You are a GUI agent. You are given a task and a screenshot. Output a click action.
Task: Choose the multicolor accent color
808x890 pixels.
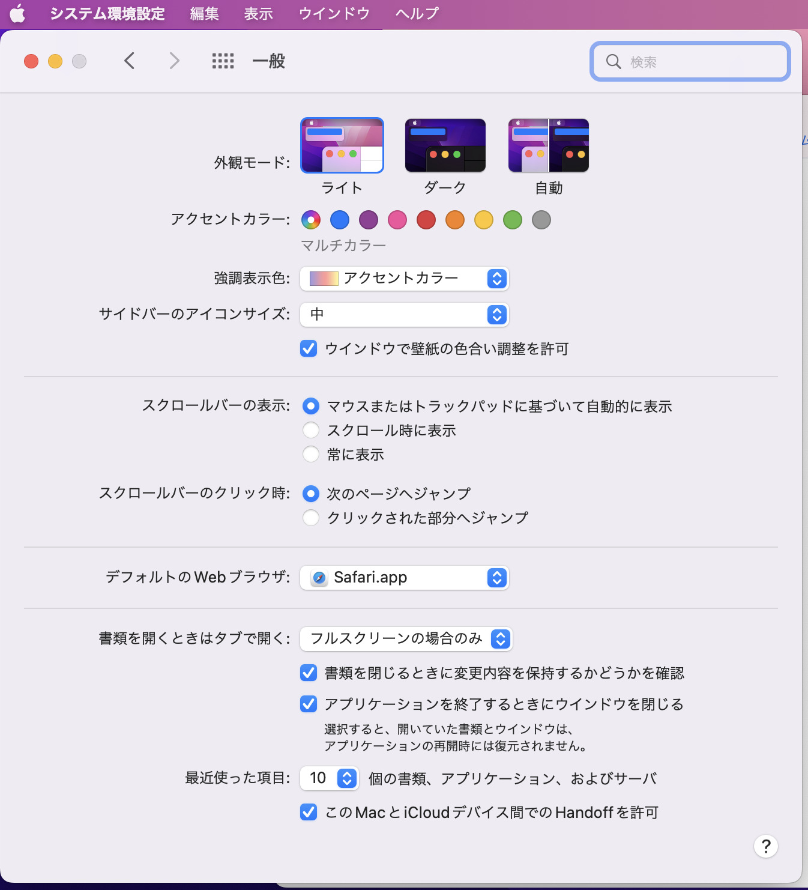[311, 220]
